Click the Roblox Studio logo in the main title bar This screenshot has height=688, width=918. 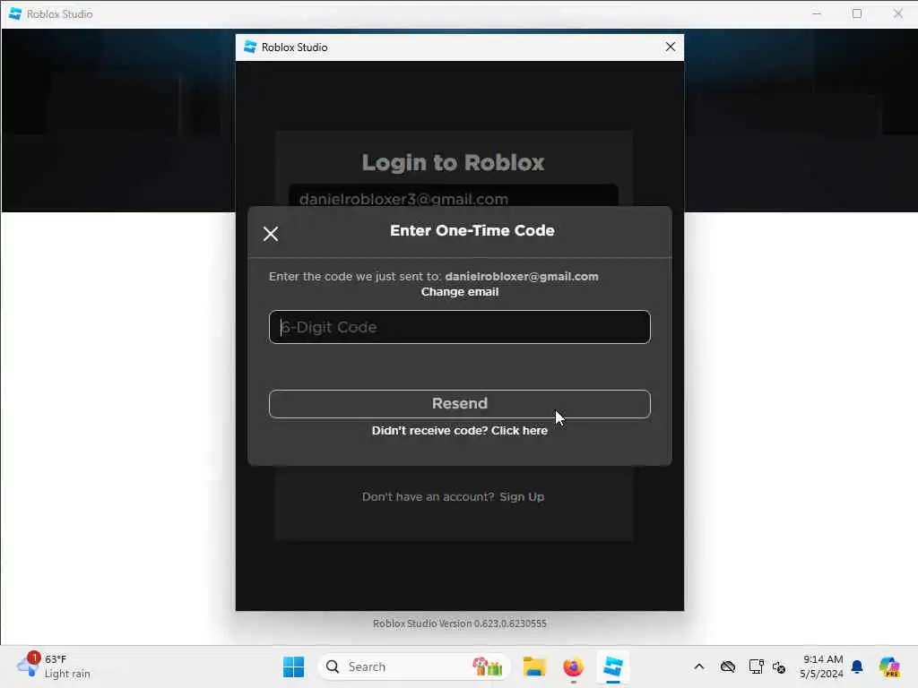coord(15,13)
